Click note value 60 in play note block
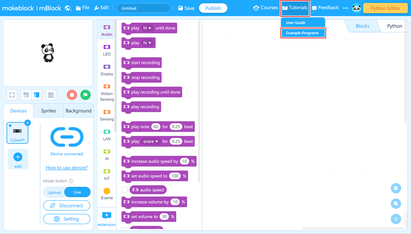The image size is (411, 234). [156, 127]
